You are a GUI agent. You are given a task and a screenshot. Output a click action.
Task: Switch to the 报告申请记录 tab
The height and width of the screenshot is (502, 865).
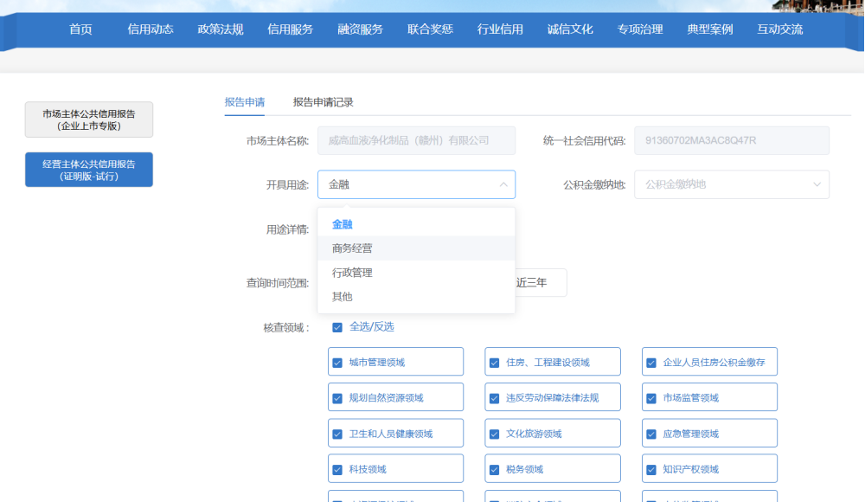(x=323, y=102)
